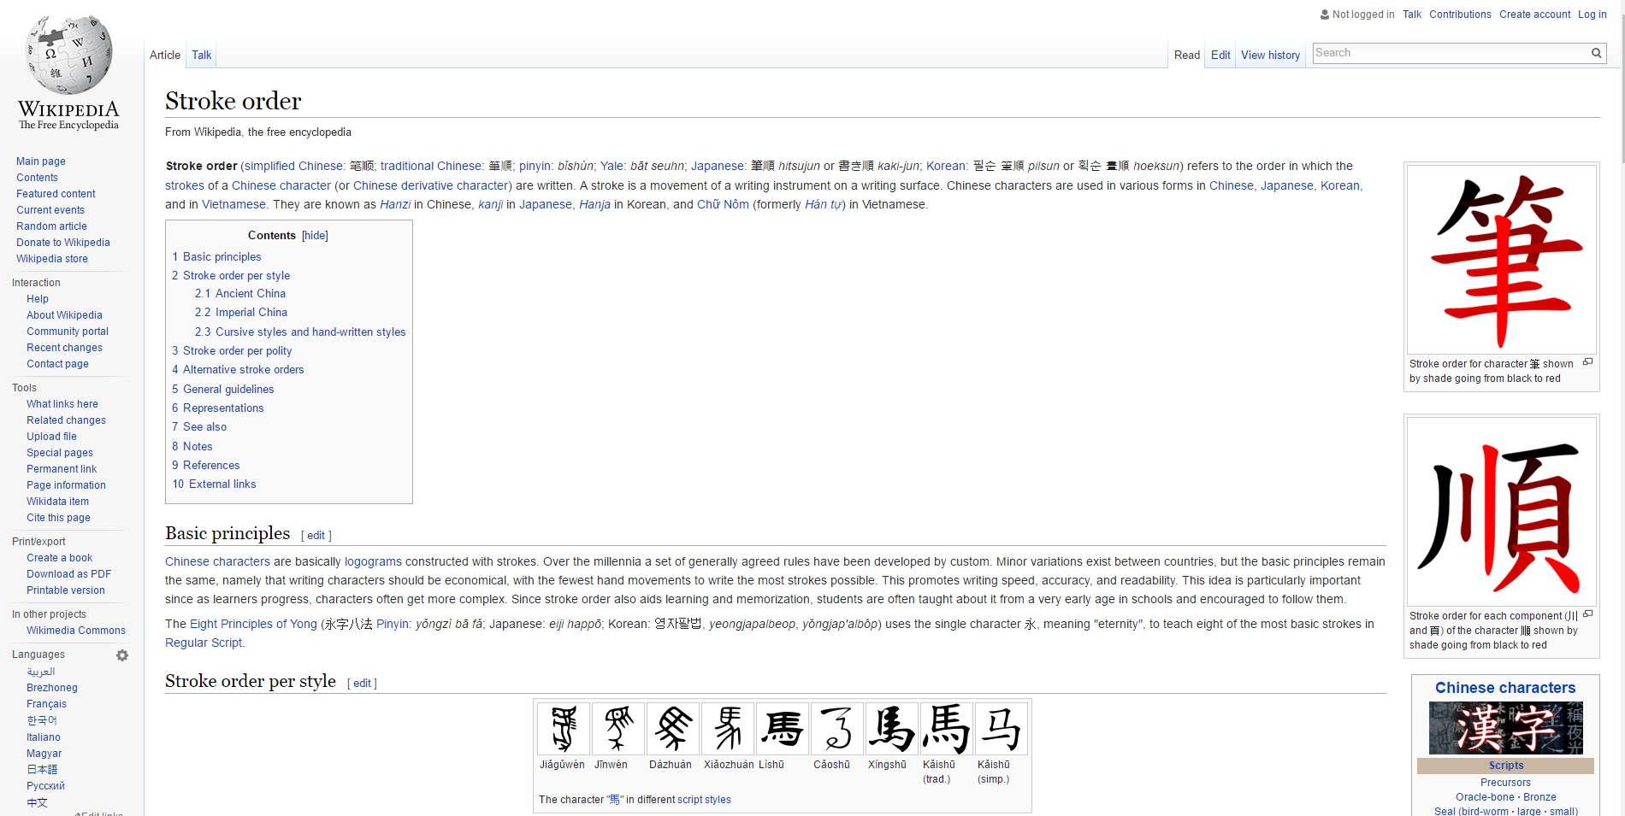Jump to Cursive styles and hand-written styles section
The width and height of the screenshot is (1625, 816).
click(310, 332)
